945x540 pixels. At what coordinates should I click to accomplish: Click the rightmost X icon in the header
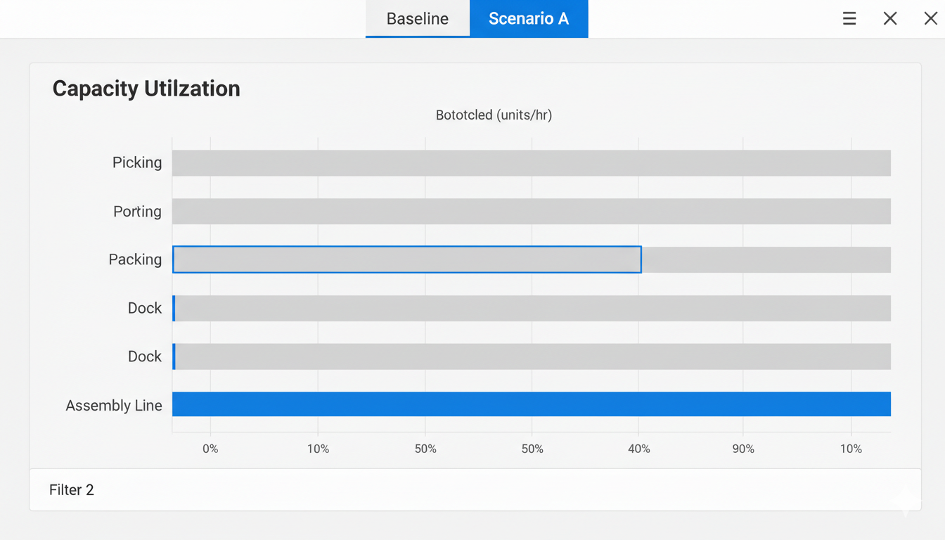pos(931,18)
